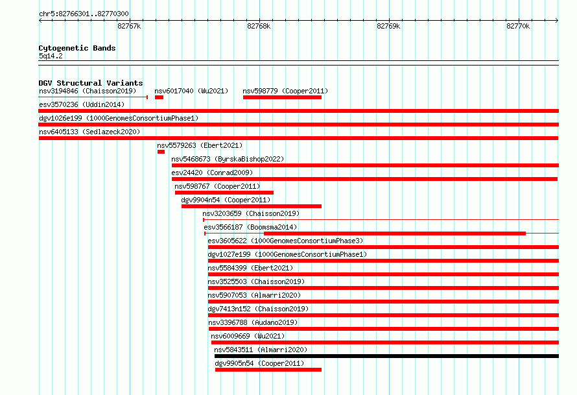
Task: Select nsv6405133 (Sedlazeck2020) label
Action: [89, 132]
